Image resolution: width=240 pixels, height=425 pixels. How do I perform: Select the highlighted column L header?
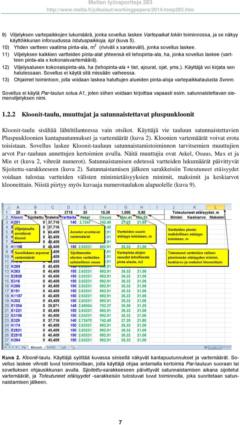pyautogui.click(x=215, y=207)
